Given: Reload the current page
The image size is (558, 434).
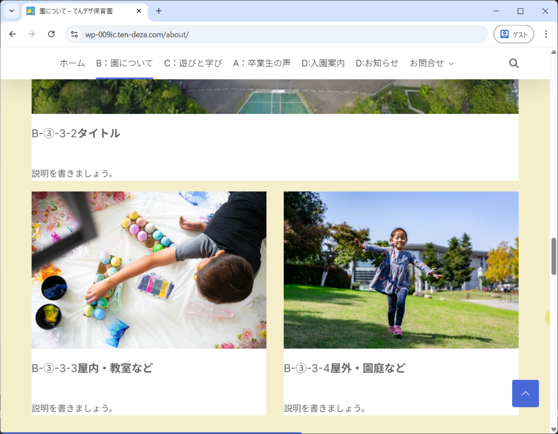Looking at the screenshot, I should click(x=51, y=34).
